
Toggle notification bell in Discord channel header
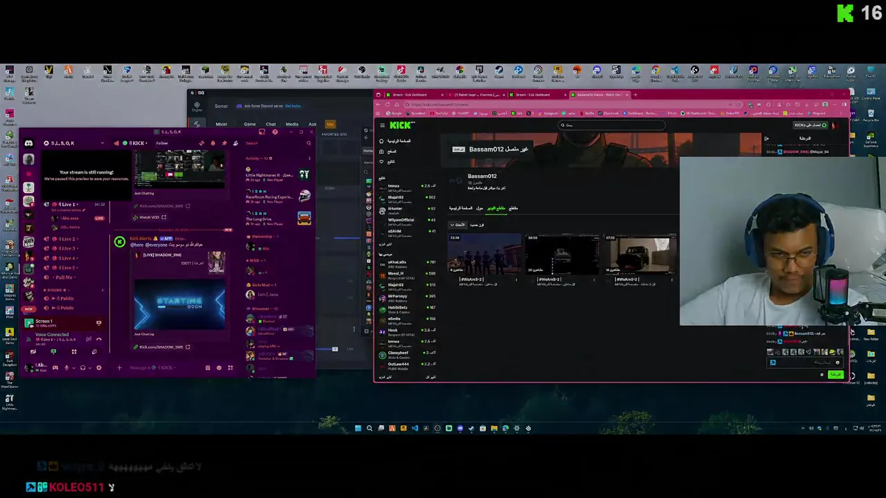click(213, 143)
